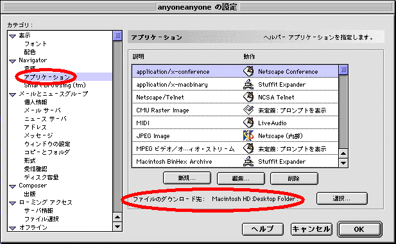Click the ヘルプ button

point(263,229)
